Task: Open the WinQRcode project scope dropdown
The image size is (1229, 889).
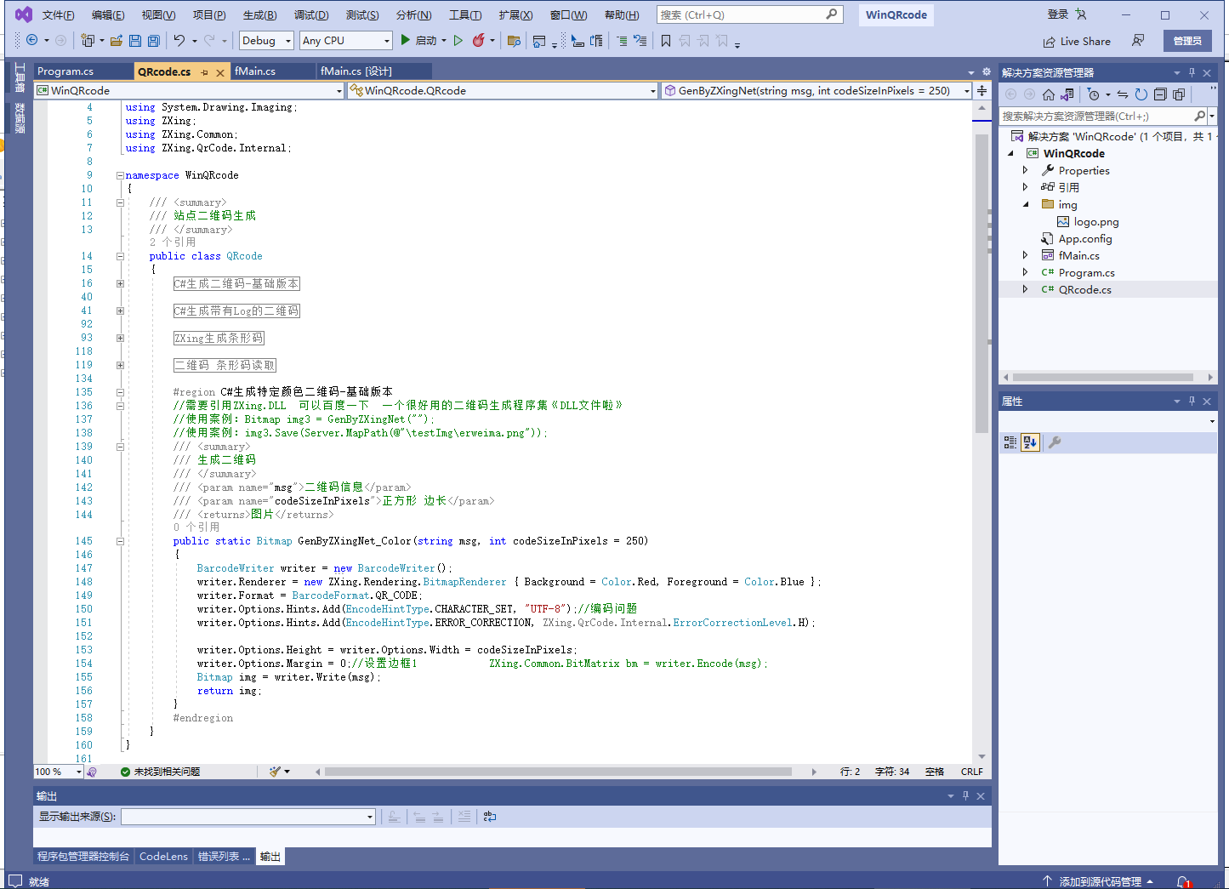Action: [189, 90]
